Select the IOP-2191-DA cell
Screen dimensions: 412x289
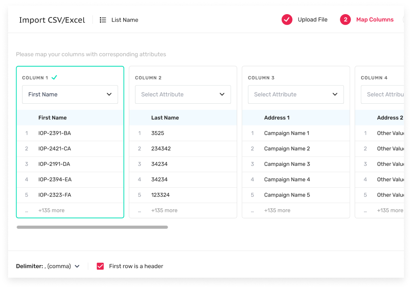click(54, 164)
